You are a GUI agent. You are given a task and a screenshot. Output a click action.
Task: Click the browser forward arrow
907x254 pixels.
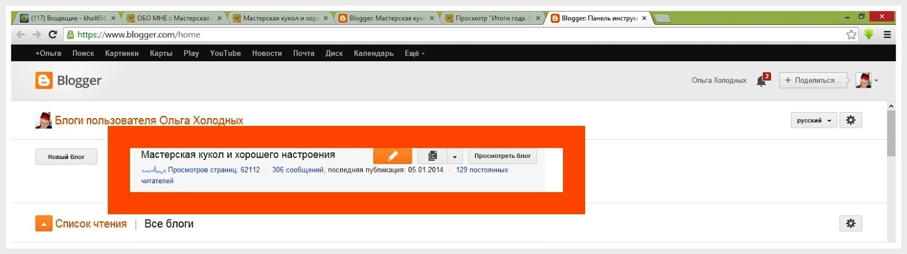(x=36, y=35)
